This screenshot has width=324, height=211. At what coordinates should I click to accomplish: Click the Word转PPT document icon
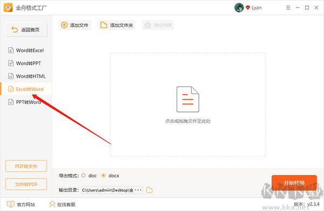(x=11, y=63)
